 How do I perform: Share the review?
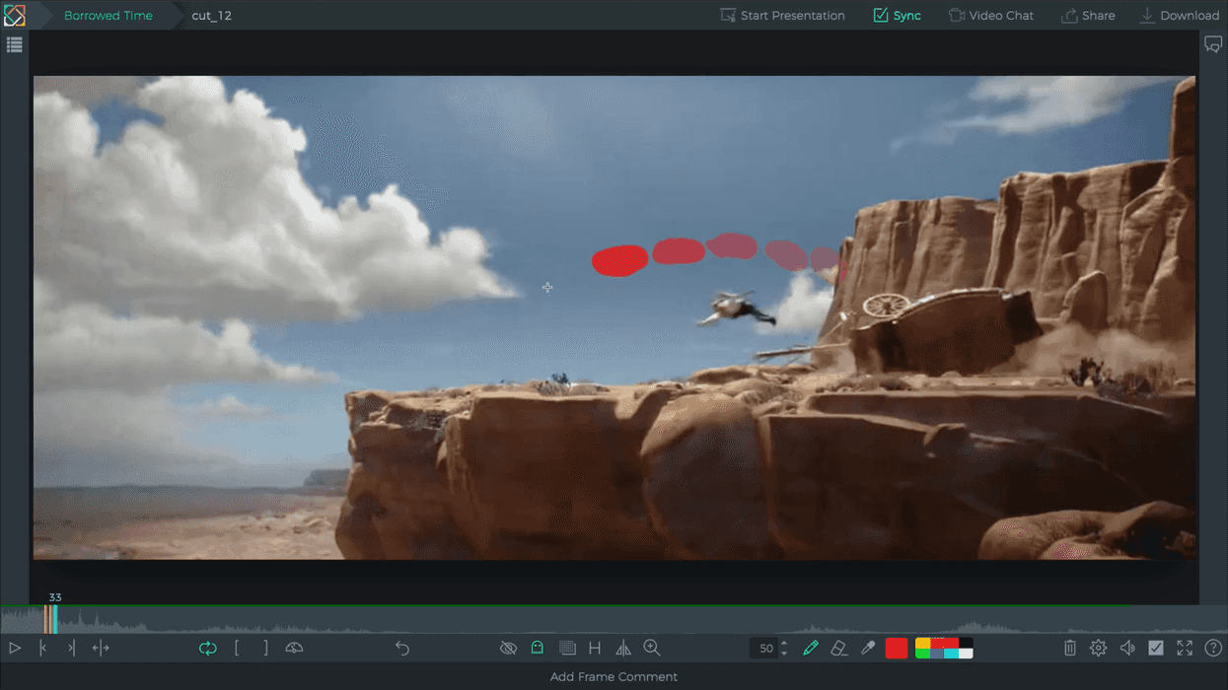click(1088, 15)
